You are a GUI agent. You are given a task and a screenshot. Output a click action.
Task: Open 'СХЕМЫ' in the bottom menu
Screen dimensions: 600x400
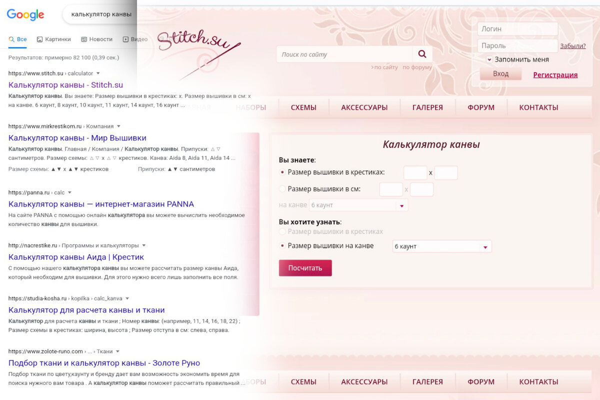(x=303, y=381)
